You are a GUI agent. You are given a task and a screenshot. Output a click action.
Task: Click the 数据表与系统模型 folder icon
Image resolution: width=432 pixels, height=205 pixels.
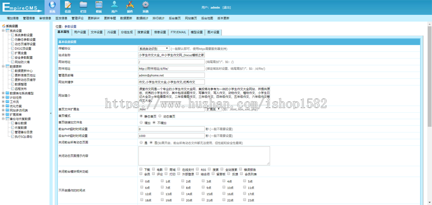(x=7, y=93)
